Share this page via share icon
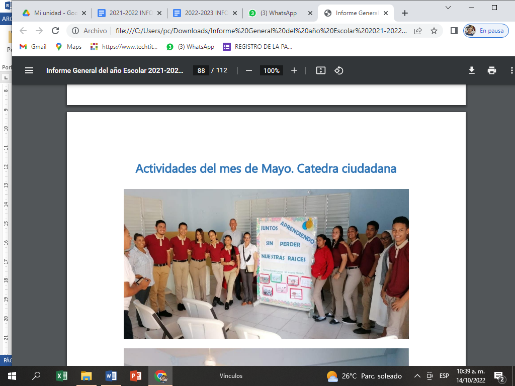The width and height of the screenshot is (515, 386). click(x=418, y=31)
